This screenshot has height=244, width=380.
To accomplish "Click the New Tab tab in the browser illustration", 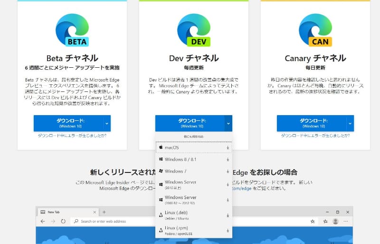I will coord(68,212).
